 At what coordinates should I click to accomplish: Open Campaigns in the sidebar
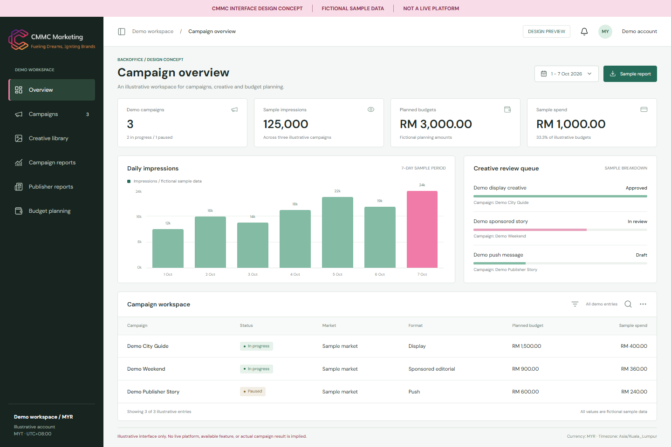pyautogui.click(x=52, y=114)
